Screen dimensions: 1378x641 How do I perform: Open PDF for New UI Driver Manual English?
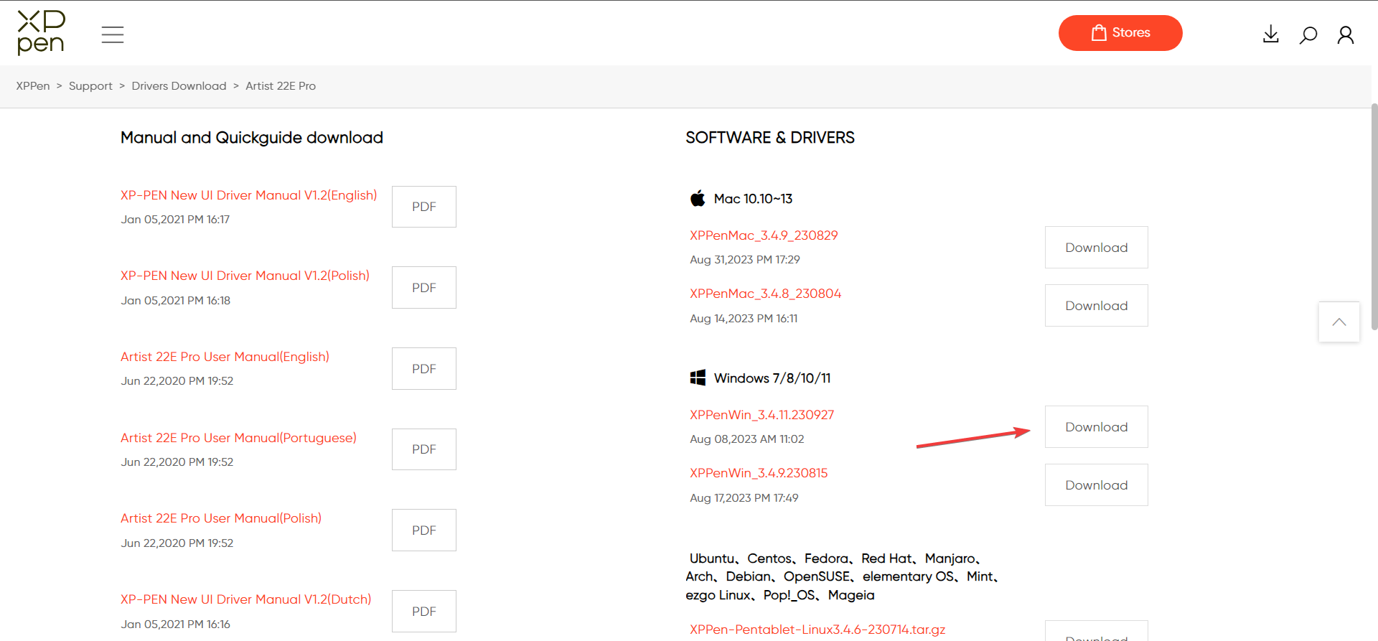coord(423,207)
